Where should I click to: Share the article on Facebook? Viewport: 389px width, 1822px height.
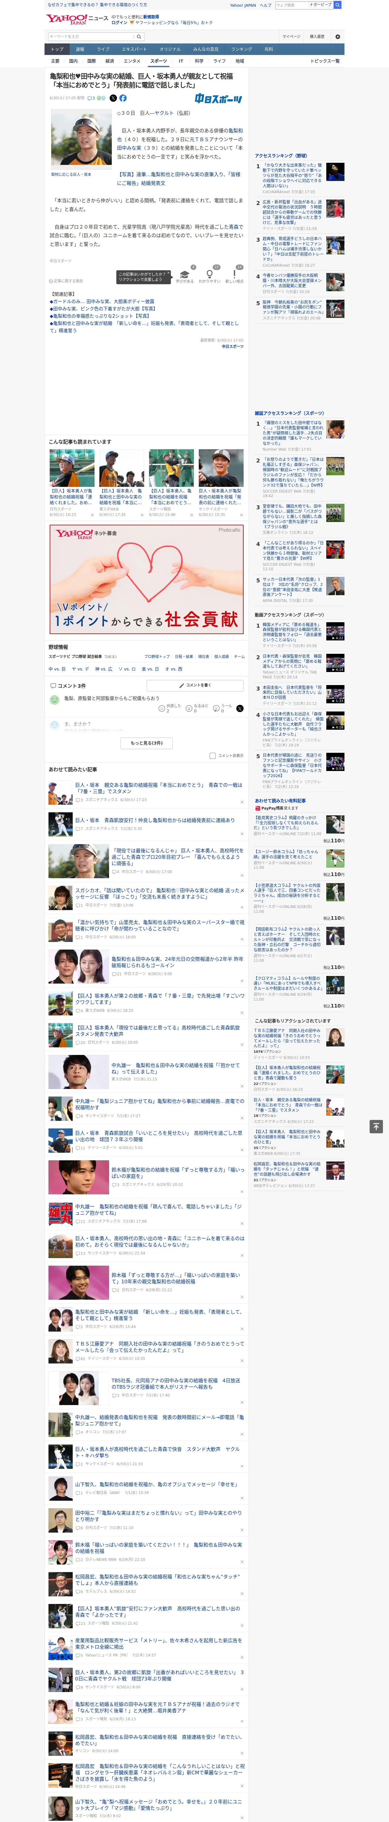(x=123, y=98)
